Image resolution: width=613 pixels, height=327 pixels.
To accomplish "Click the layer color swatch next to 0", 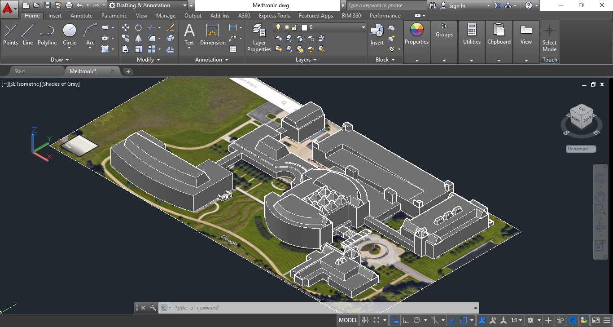I will (304, 27).
